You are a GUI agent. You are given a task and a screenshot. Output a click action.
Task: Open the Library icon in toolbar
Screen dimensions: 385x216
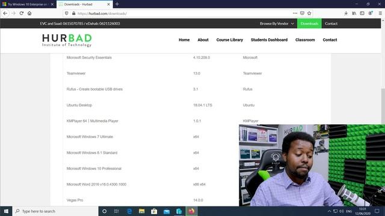(x=354, y=13)
